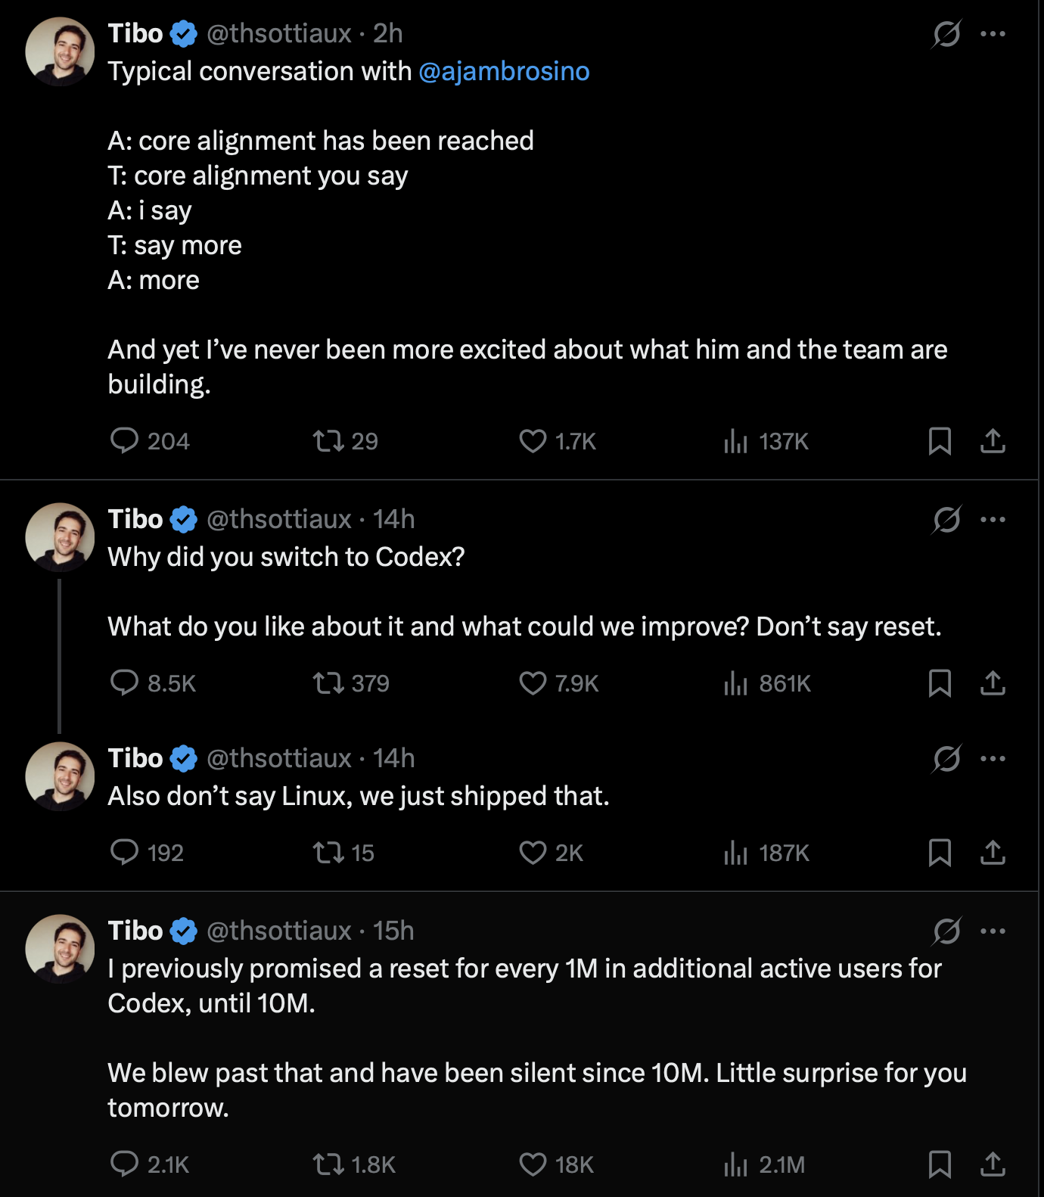1044x1197 pixels.
Task: Open the @ajambrosino mention link
Action: pos(504,71)
